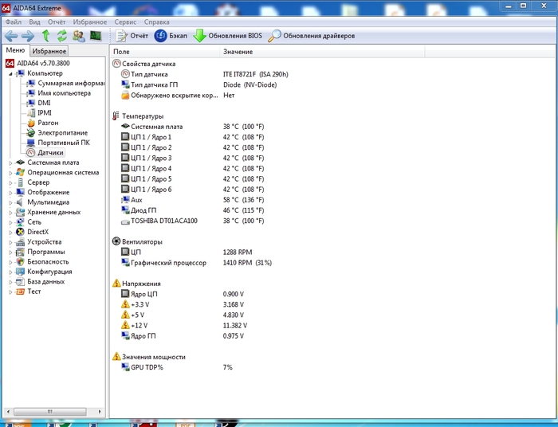The width and height of the screenshot is (558, 427).
Task: Open the Сервис menu
Action: click(x=125, y=22)
